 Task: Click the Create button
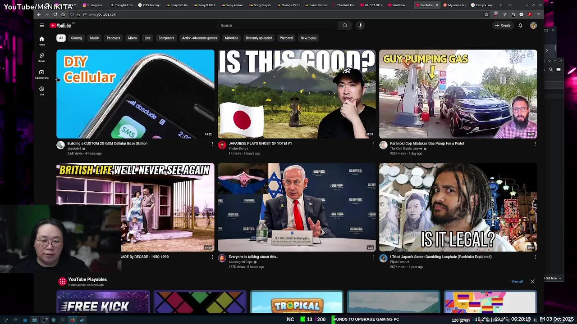(x=503, y=26)
